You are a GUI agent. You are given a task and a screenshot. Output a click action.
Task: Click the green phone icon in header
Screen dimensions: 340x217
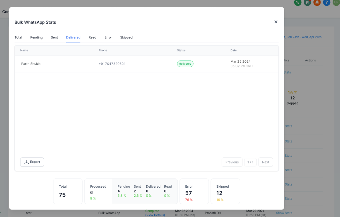[298, 2]
